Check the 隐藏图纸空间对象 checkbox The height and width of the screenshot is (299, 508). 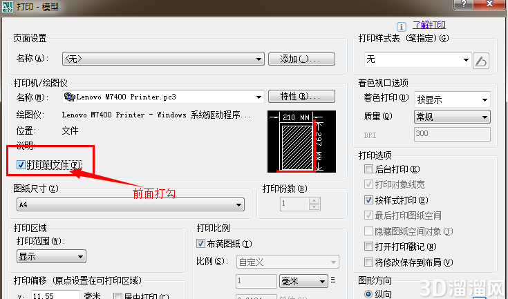(368, 231)
